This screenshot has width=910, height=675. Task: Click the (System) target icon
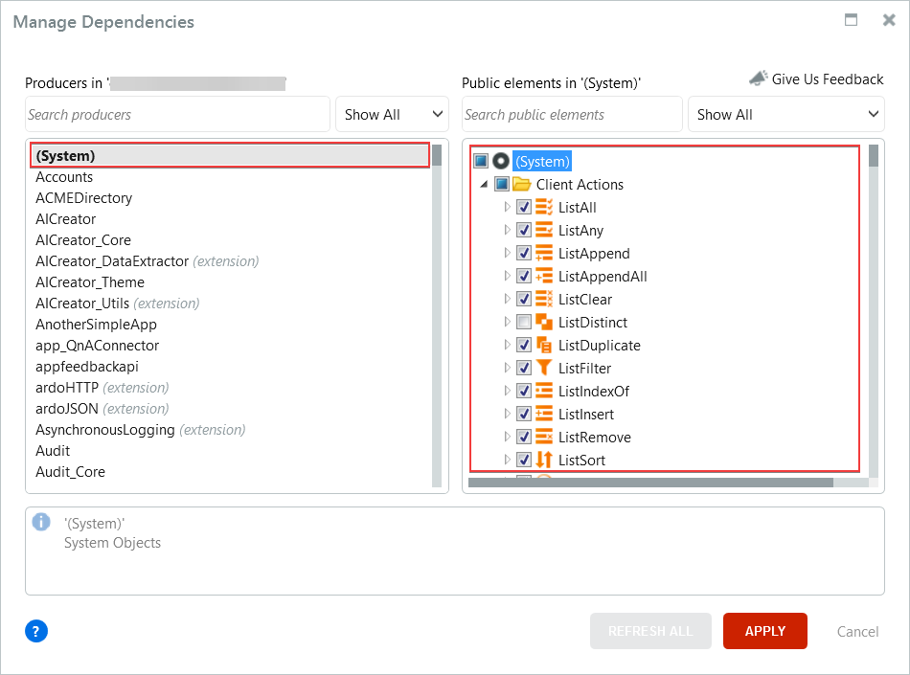point(501,161)
